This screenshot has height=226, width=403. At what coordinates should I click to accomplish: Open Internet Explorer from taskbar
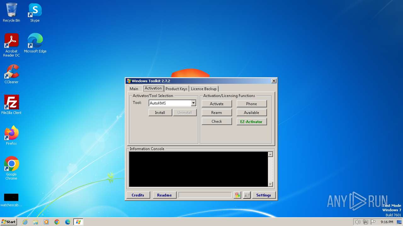25,222
